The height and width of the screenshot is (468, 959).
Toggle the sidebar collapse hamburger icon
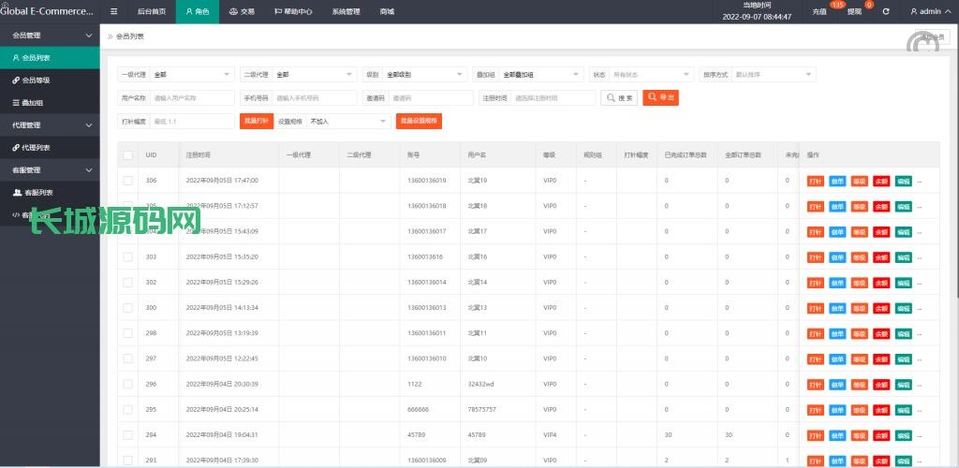(114, 11)
